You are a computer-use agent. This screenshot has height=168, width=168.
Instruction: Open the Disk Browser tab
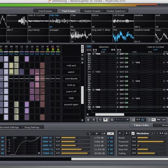coord(45,11)
